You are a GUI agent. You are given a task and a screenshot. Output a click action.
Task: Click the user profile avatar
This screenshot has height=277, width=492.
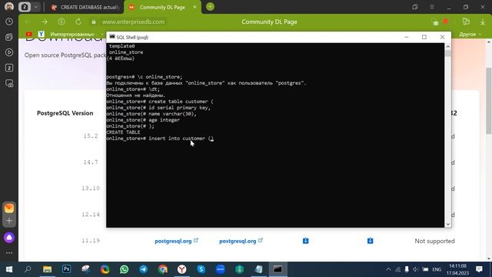(9, 7)
